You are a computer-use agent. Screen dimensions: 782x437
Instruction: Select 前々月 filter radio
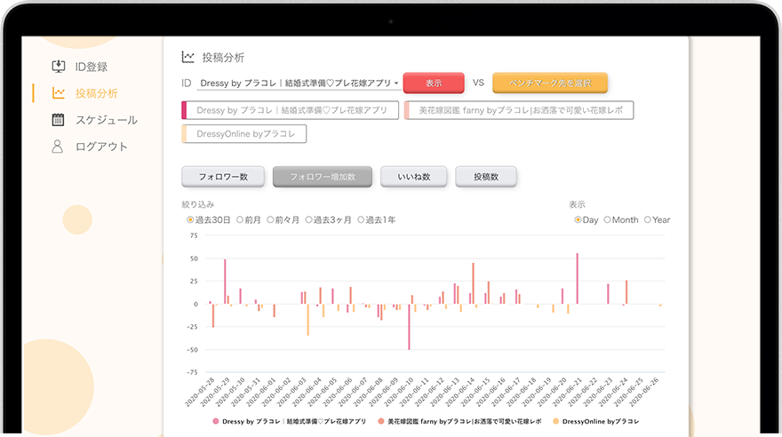click(270, 219)
